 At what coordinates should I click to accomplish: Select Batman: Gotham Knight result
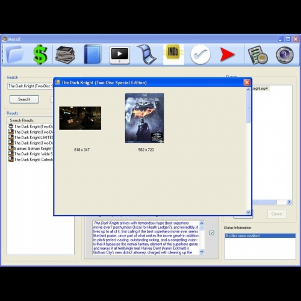click(31, 149)
